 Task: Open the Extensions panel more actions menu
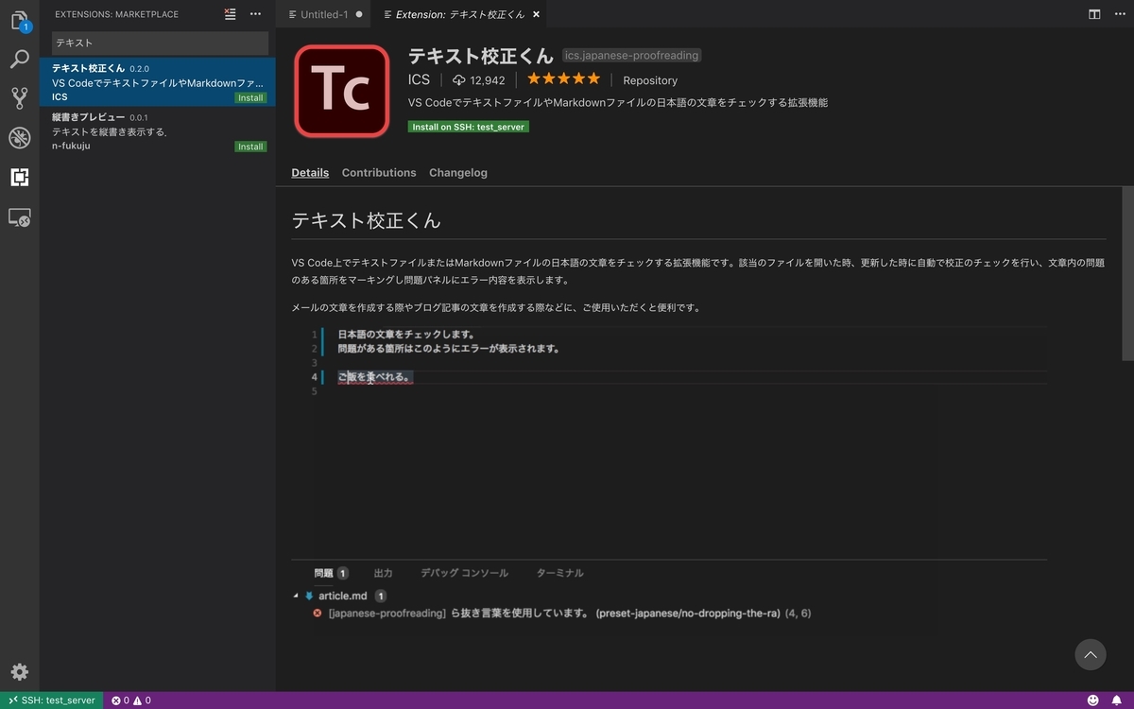coord(255,14)
